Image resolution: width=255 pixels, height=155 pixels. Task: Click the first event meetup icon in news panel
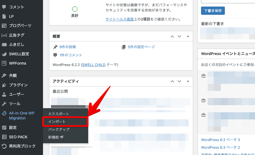[204, 76]
